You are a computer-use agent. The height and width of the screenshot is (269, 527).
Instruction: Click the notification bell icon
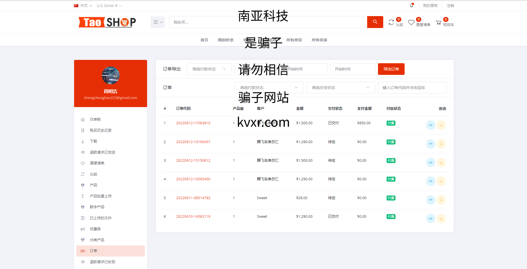pos(412,6)
